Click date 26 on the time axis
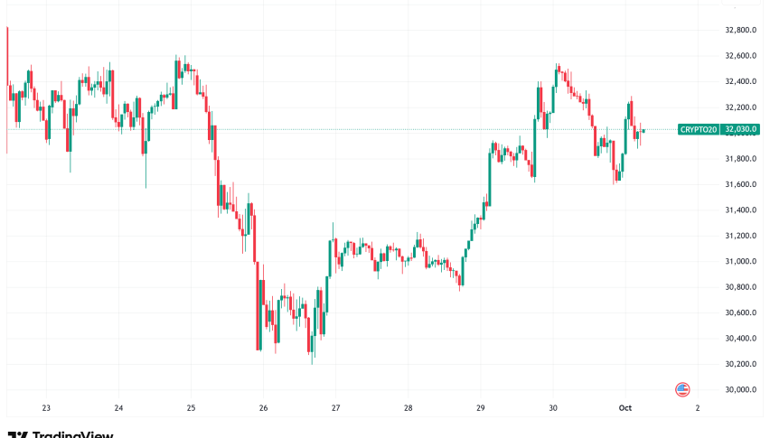770x438 pixels. [262, 408]
